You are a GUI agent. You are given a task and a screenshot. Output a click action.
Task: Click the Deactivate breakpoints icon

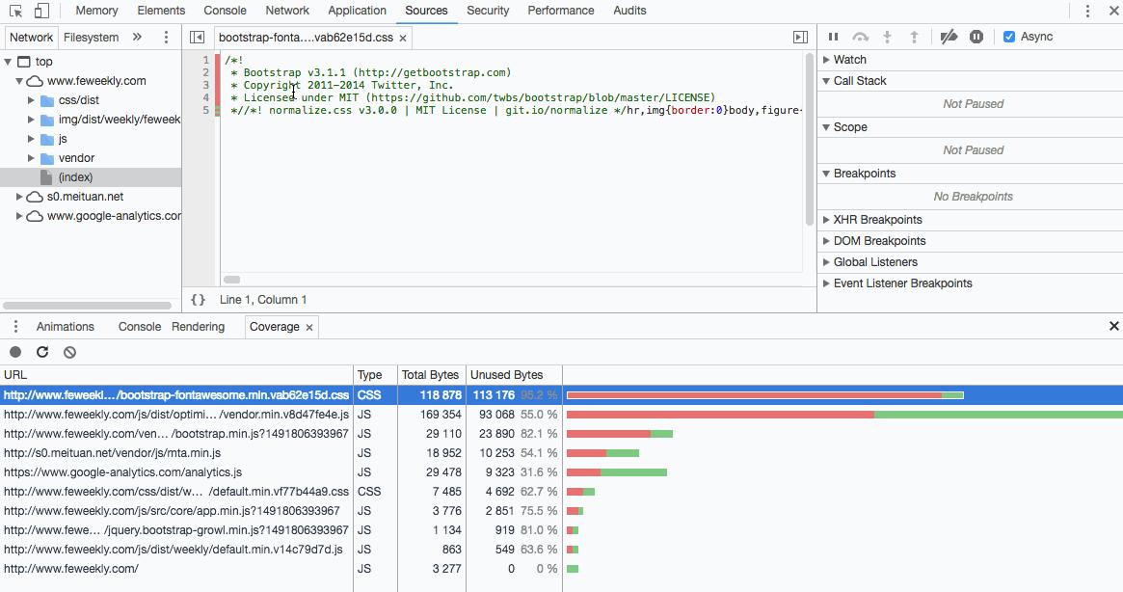(x=949, y=36)
